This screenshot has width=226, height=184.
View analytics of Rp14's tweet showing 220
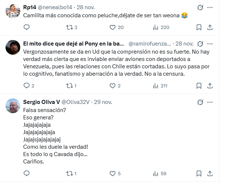[x=155, y=27]
